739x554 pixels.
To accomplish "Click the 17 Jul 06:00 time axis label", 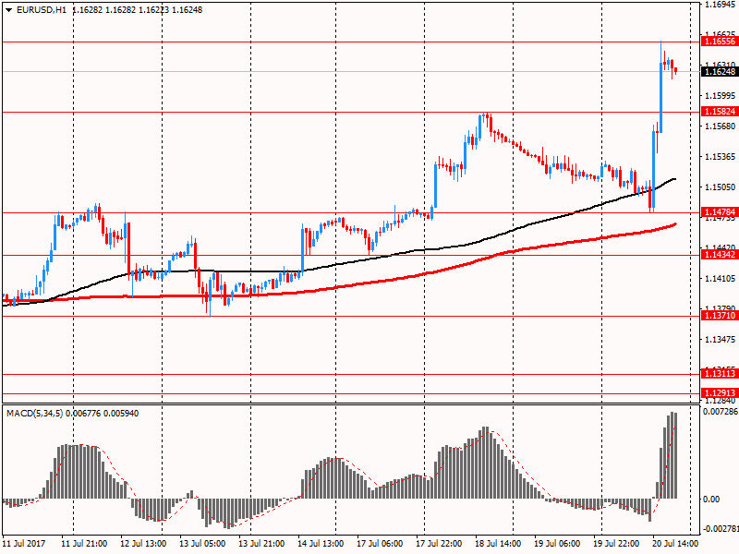I will coord(380,544).
